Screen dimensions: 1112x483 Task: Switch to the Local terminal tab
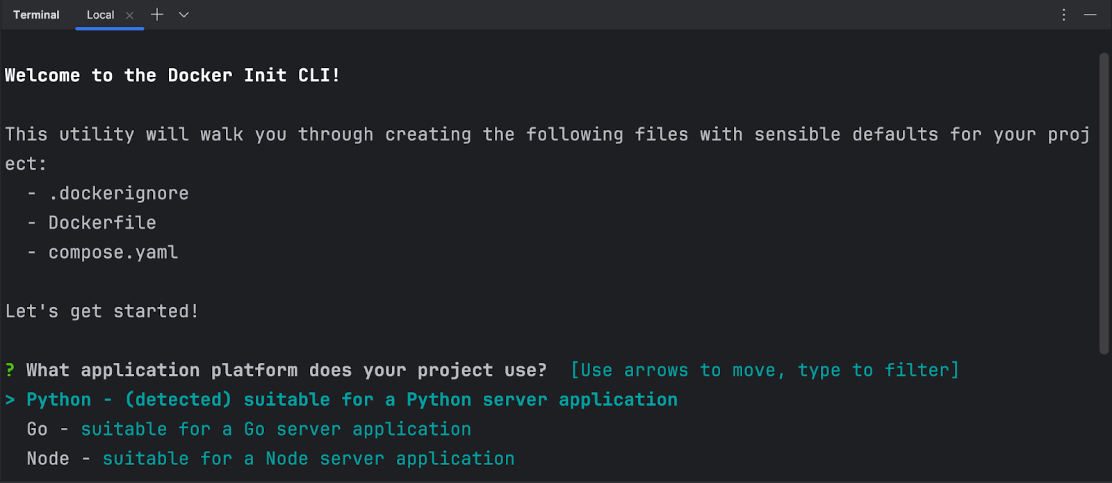pos(100,14)
